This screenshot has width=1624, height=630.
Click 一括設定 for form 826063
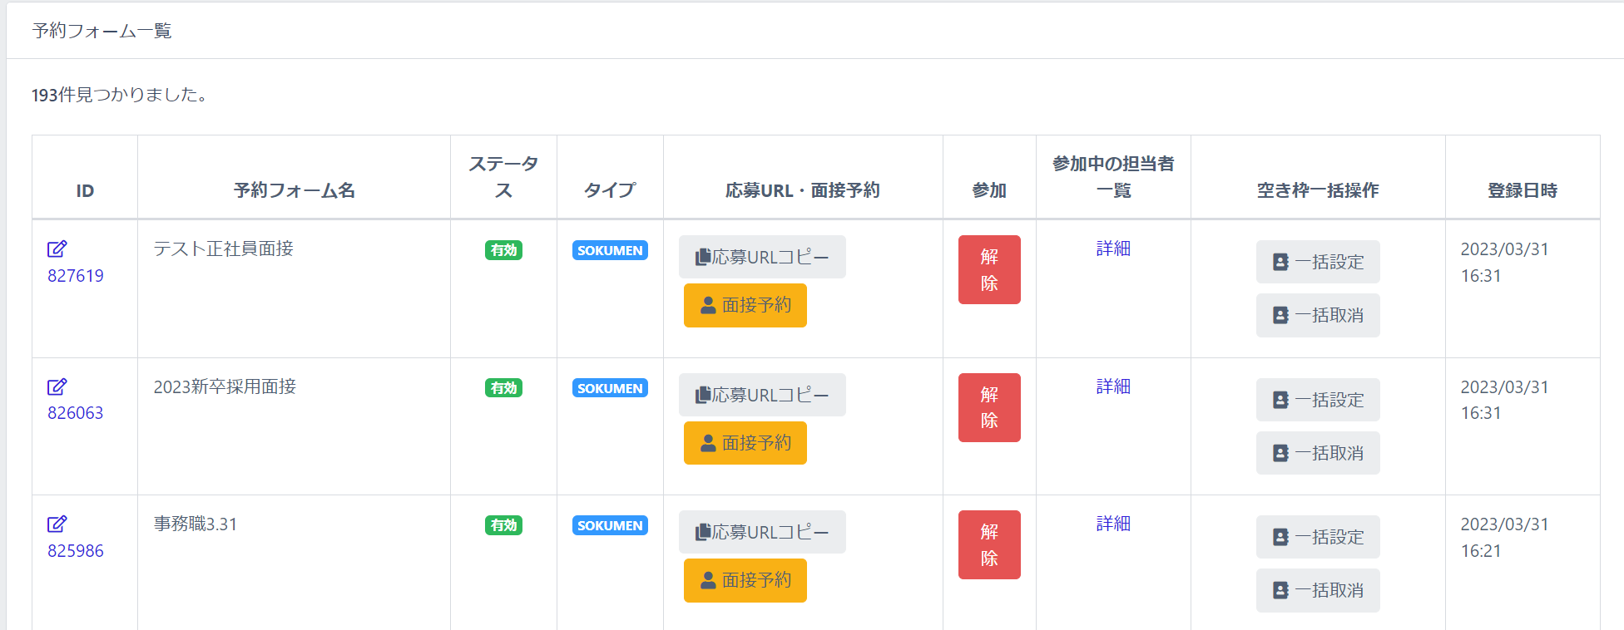(1318, 400)
